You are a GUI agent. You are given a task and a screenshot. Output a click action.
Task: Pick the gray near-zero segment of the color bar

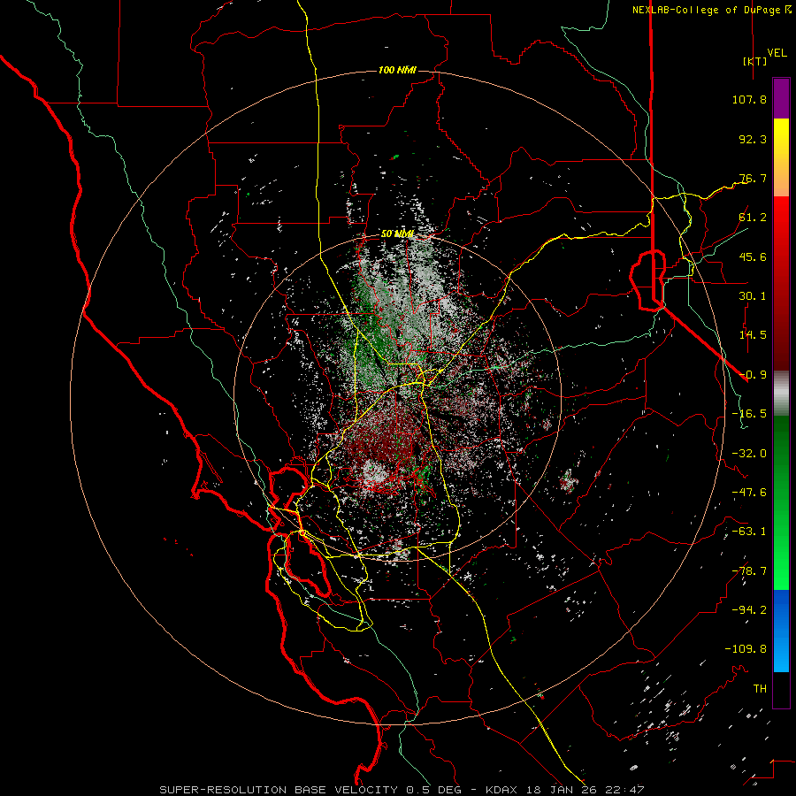(x=781, y=394)
